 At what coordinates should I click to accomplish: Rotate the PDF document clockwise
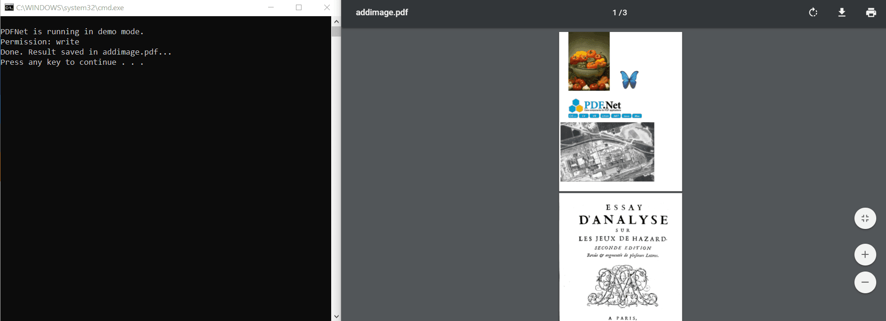coord(813,12)
